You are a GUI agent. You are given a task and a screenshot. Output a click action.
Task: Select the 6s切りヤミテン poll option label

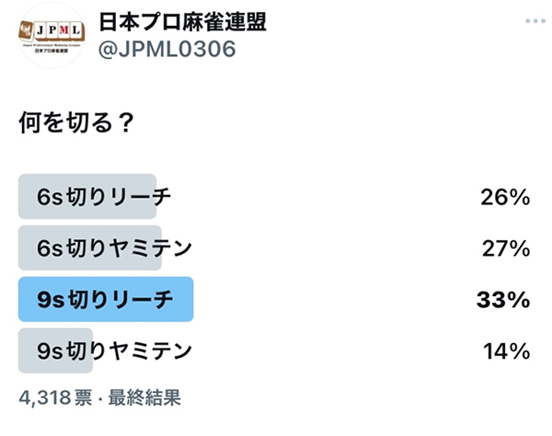point(114,247)
